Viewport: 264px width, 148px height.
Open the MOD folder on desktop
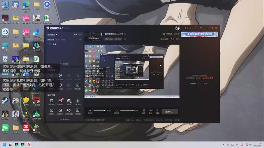pyautogui.click(x=26, y=47)
